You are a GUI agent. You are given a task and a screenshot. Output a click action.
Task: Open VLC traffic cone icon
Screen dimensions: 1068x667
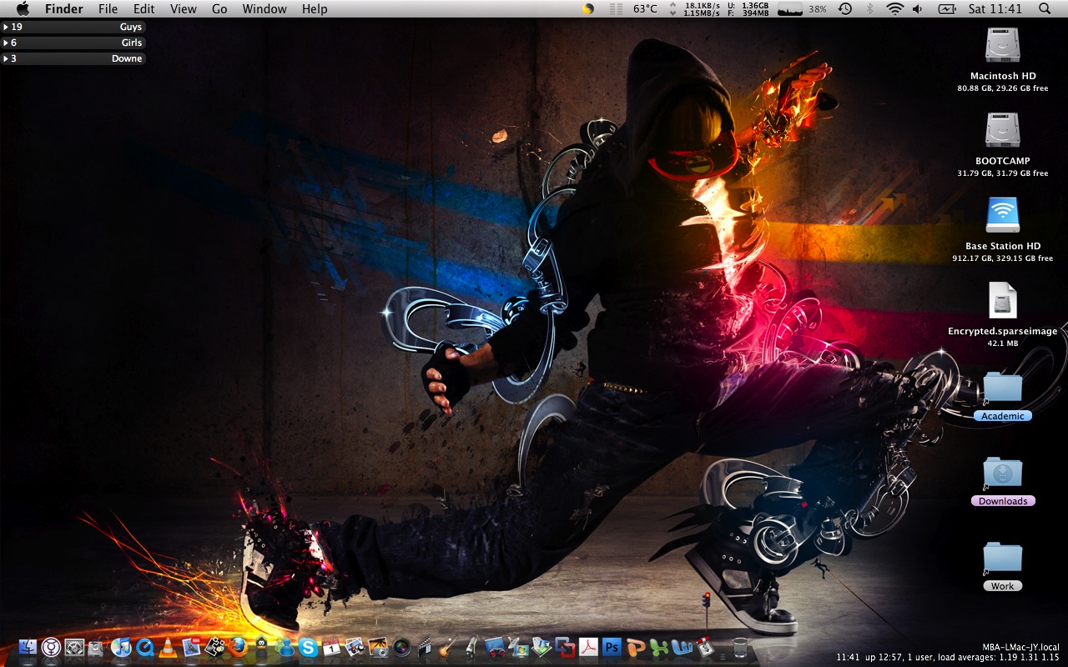click(168, 646)
